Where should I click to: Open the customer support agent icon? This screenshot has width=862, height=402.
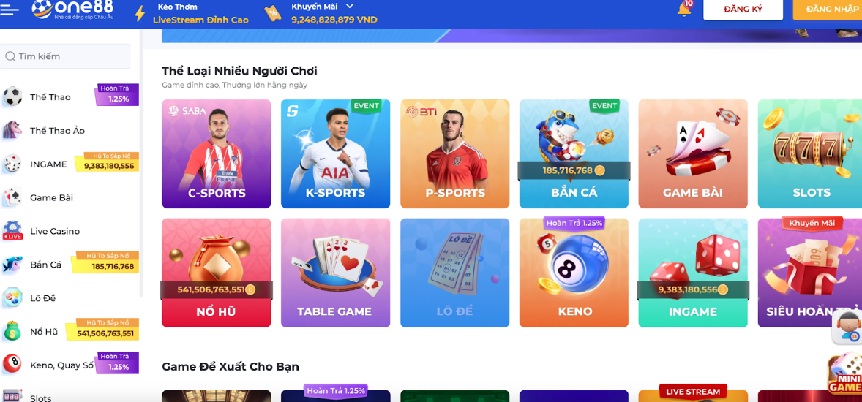tap(847, 326)
